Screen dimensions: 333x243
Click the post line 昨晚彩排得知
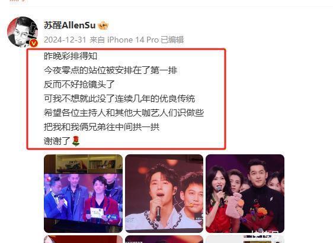(71, 56)
